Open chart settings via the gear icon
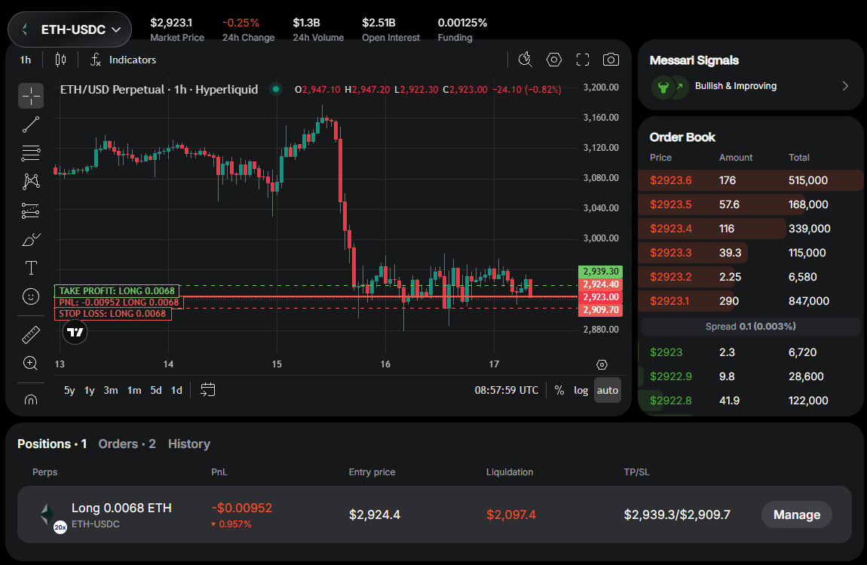 (554, 59)
